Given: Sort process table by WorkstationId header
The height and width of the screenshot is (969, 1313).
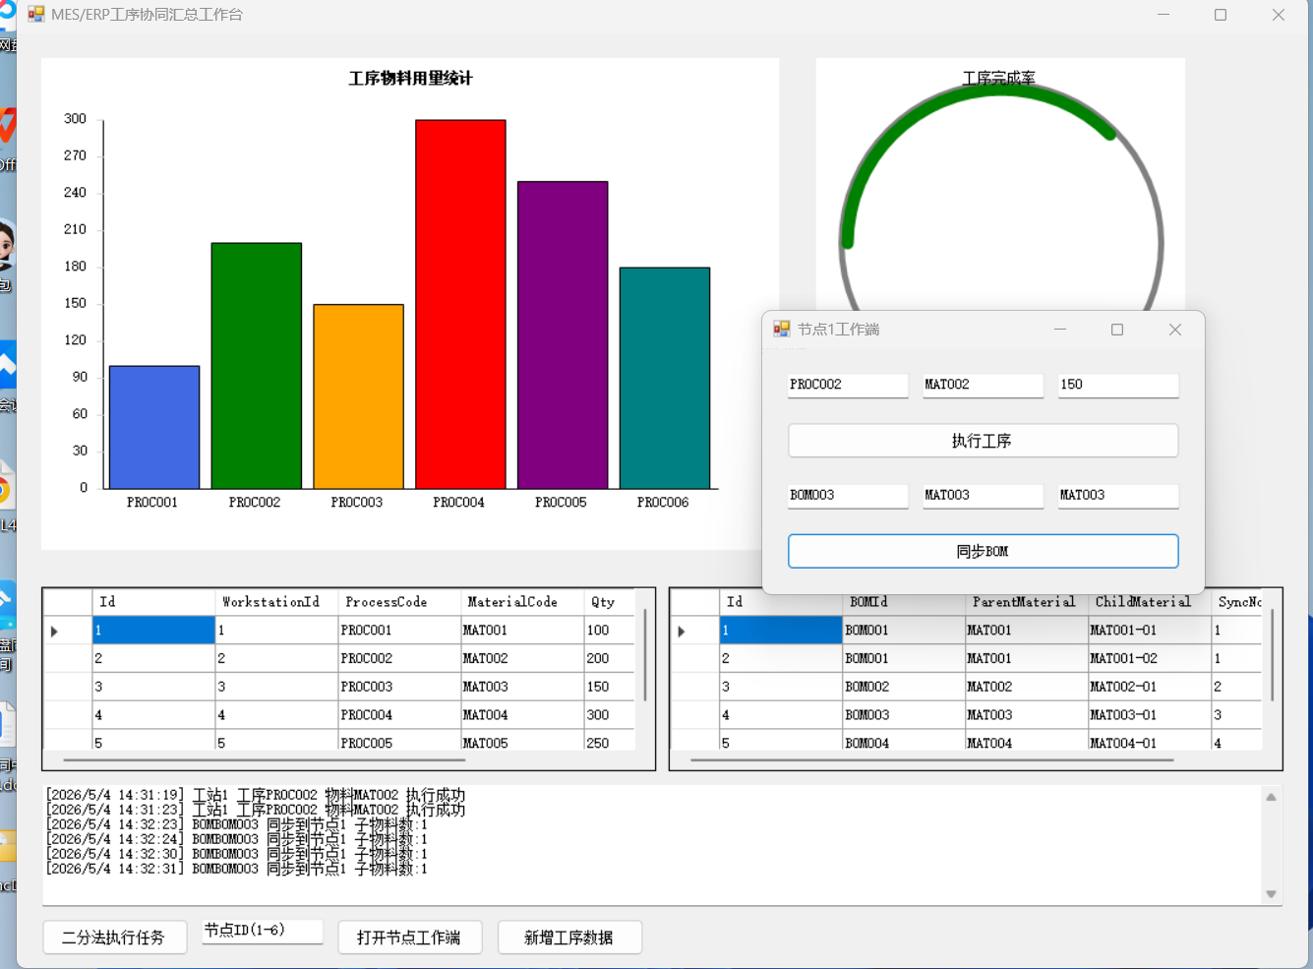Looking at the screenshot, I should click(276, 602).
